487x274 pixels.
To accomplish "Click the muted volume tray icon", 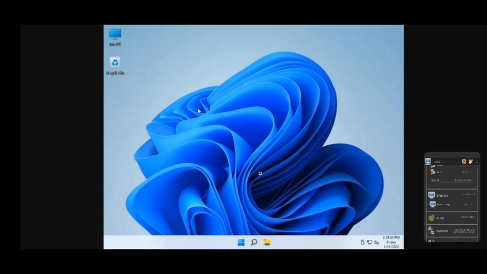I will point(377,242).
